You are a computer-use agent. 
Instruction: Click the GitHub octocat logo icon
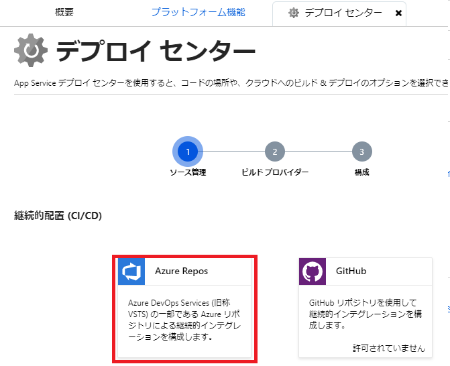pyautogui.click(x=313, y=271)
